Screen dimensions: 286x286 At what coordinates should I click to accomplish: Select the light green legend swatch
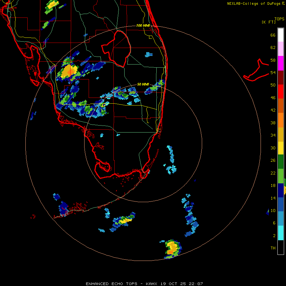pos(281,176)
